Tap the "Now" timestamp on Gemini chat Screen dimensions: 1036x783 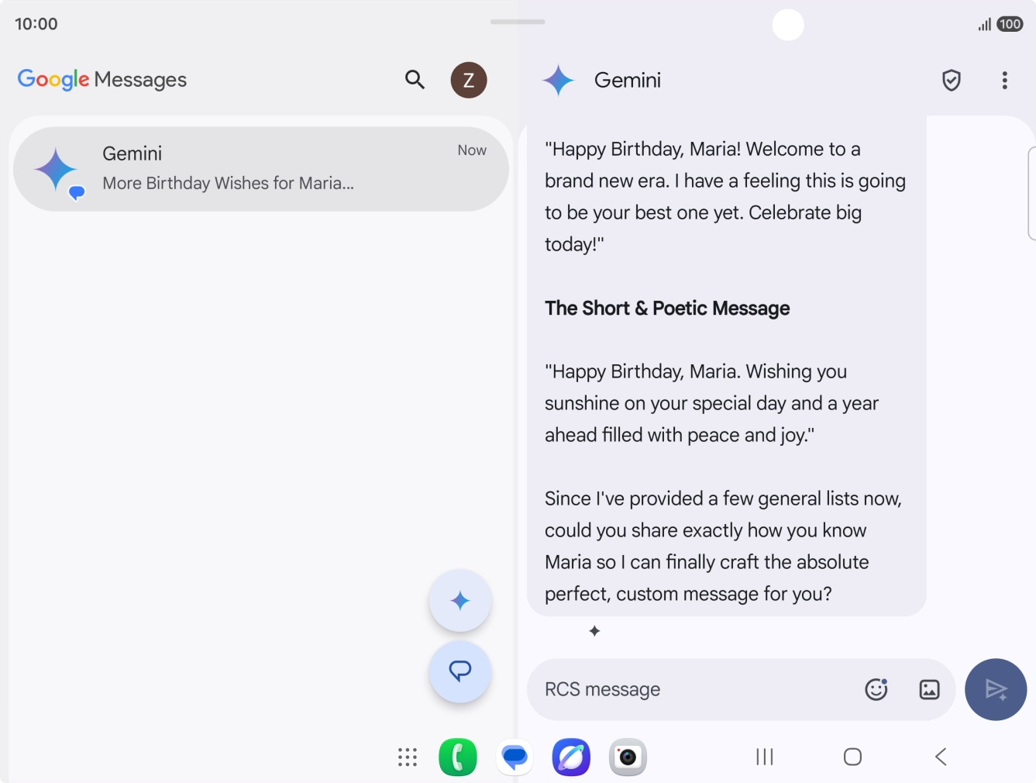(x=472, y=150)
